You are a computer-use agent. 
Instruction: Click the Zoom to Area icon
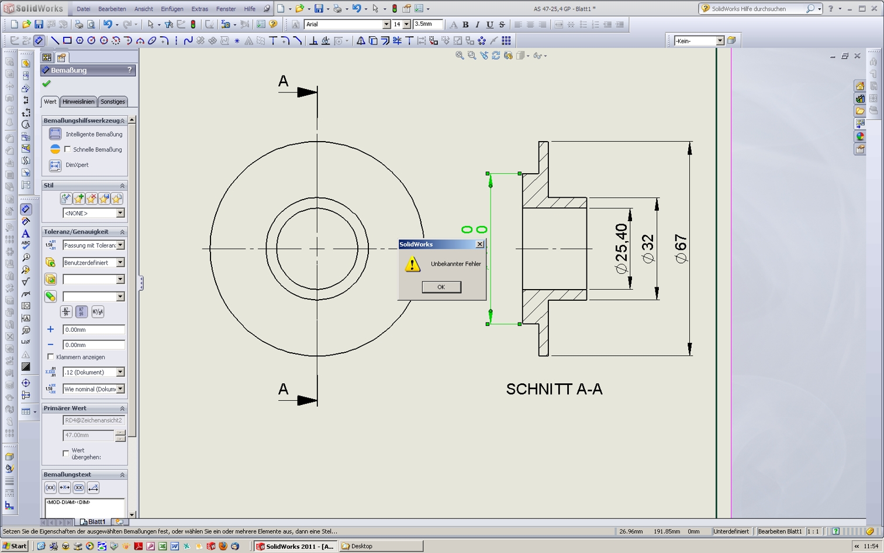coord(472,56)
